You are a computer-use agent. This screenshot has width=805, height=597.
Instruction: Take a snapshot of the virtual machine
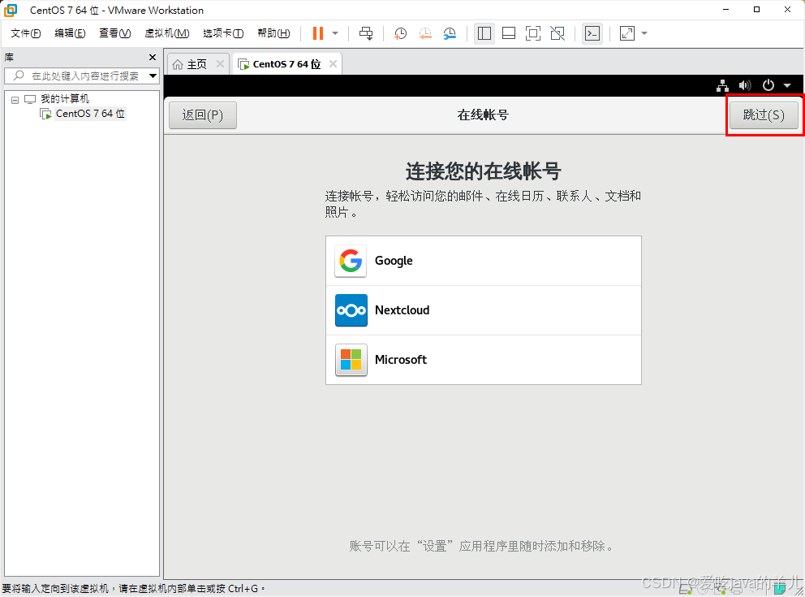click(400, 33)
